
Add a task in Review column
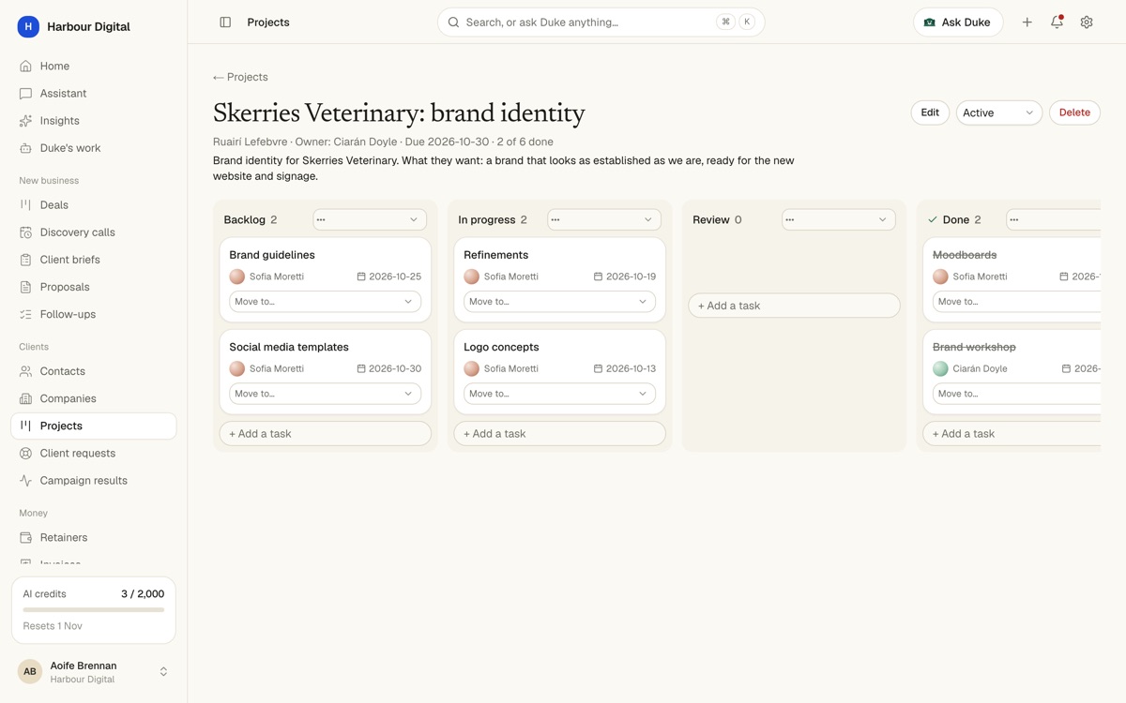point(794,306)
